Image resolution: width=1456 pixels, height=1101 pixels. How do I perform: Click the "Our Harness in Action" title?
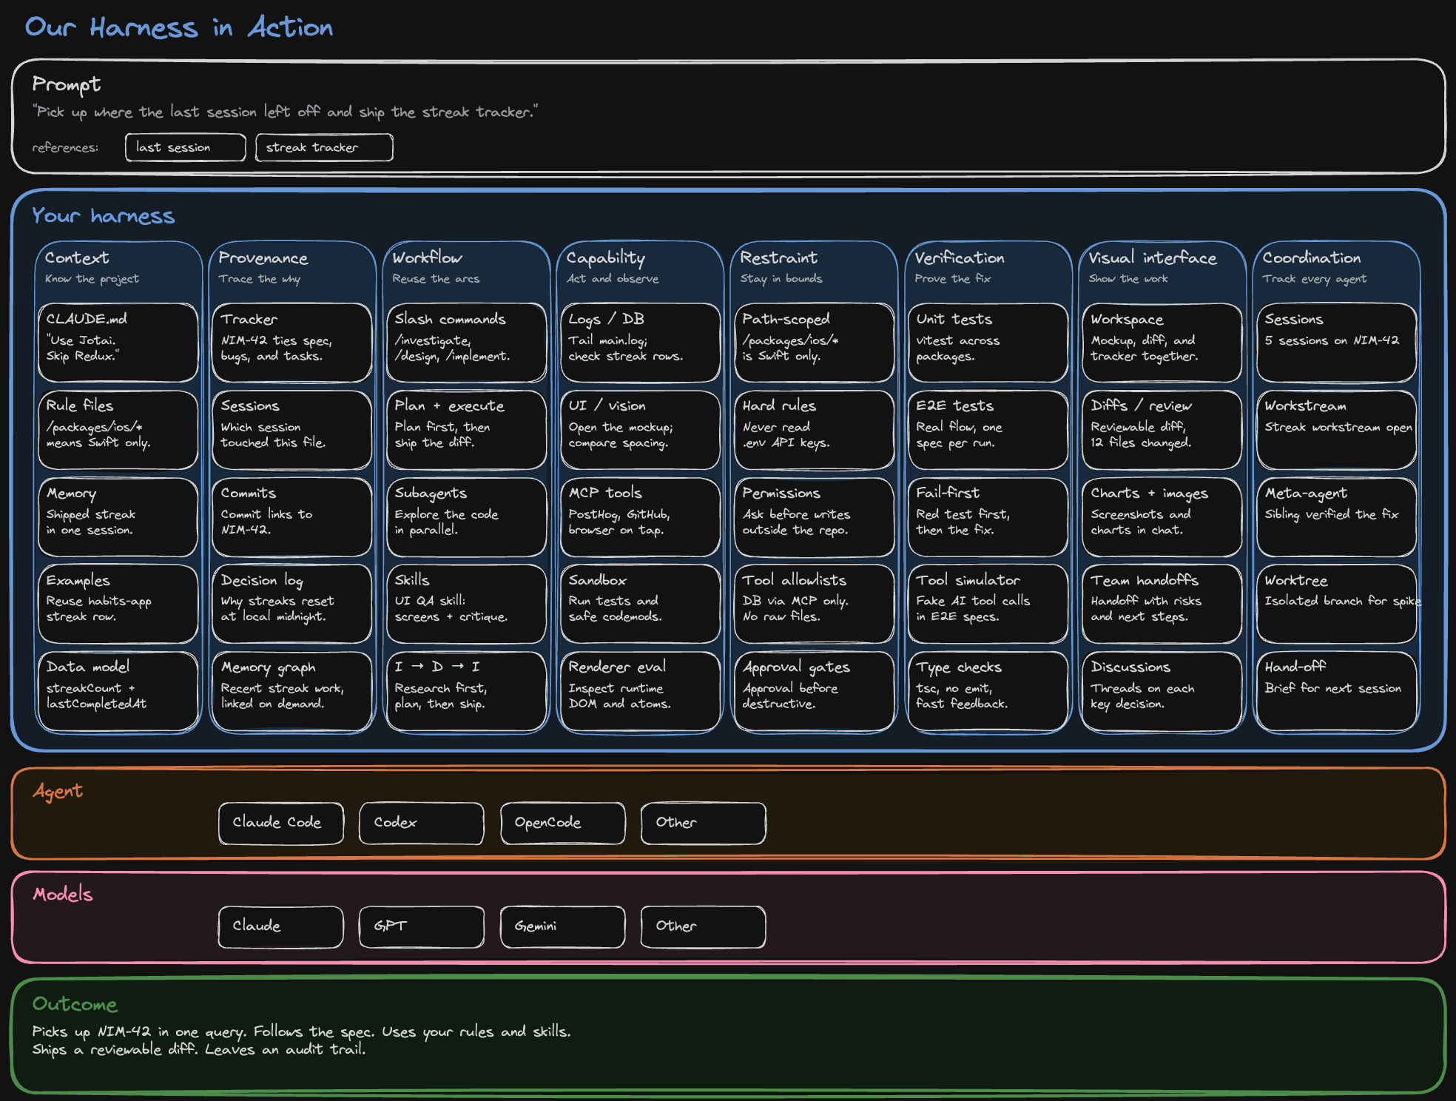[179, 27]
